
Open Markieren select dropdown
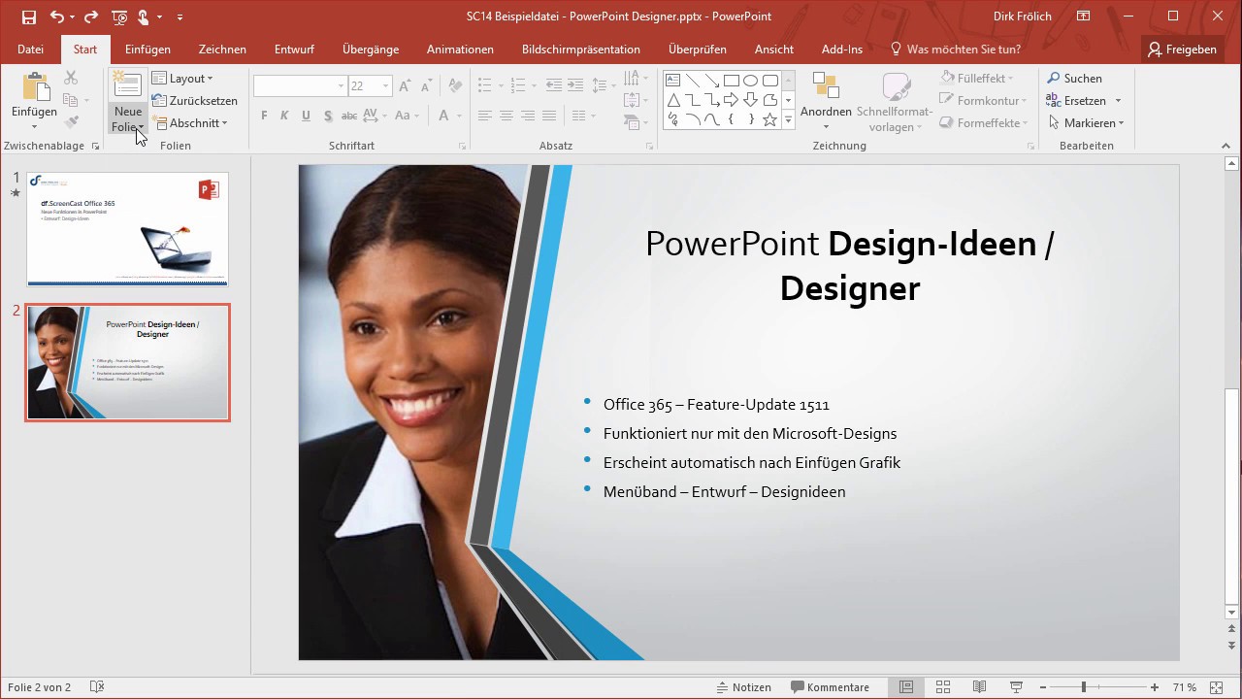(x=1086, y=123)
